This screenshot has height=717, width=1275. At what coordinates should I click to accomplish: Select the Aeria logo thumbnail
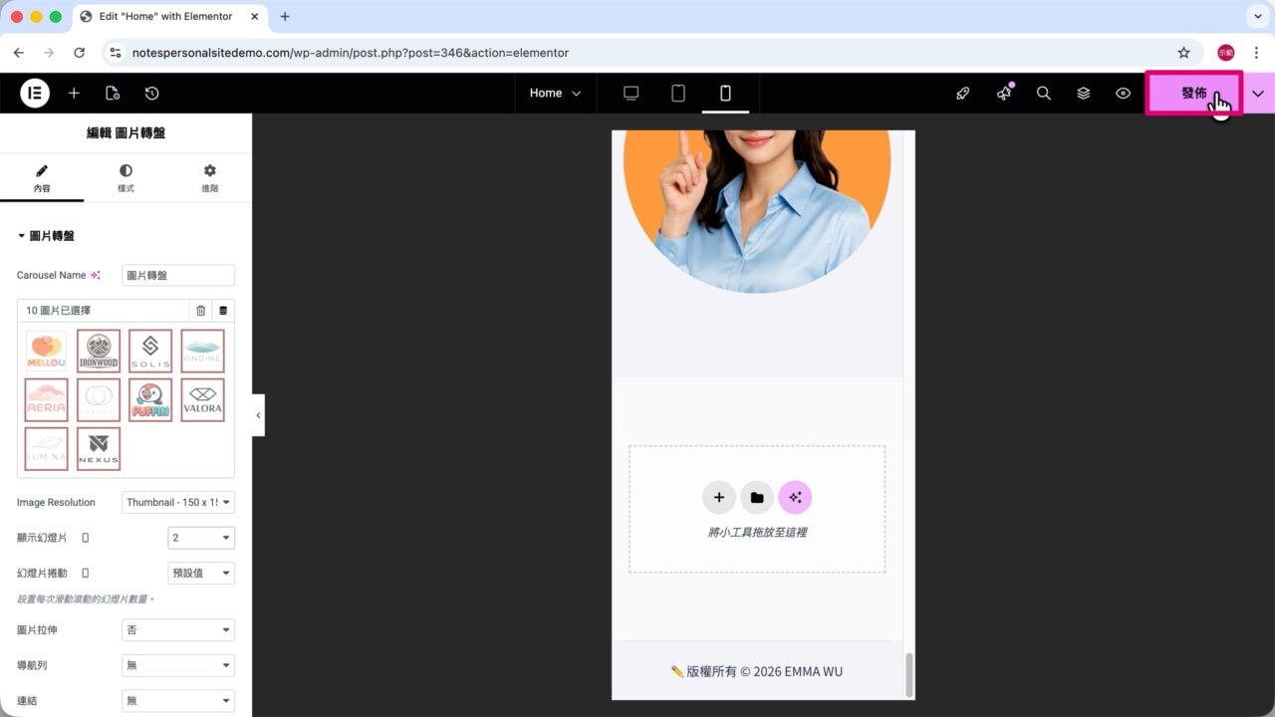pos(47,399)
